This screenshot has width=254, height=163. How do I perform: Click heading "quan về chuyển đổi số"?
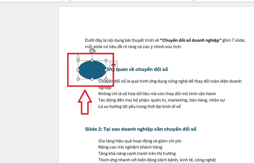point(142,70)
